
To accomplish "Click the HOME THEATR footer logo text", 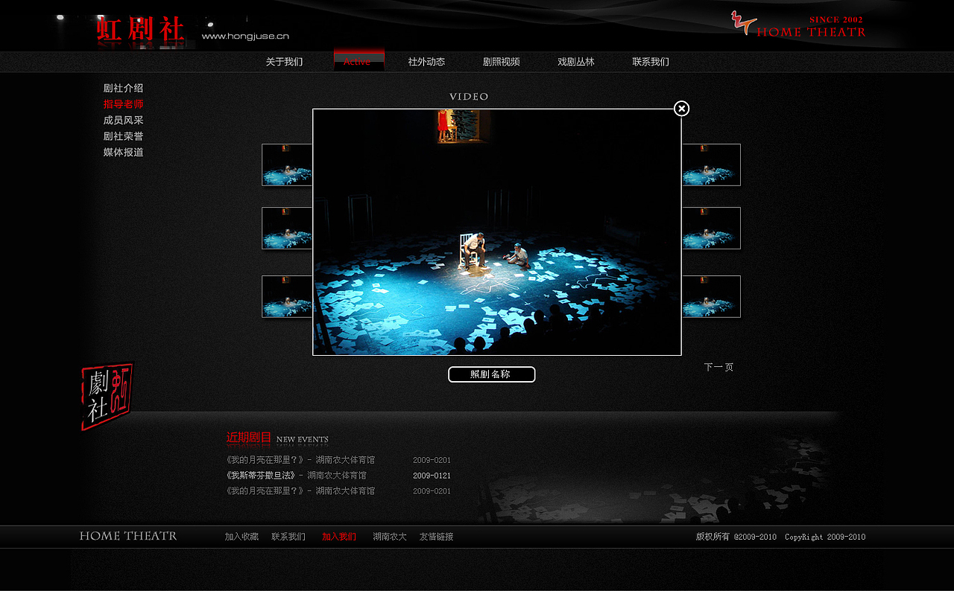I will tap(128, 536).
